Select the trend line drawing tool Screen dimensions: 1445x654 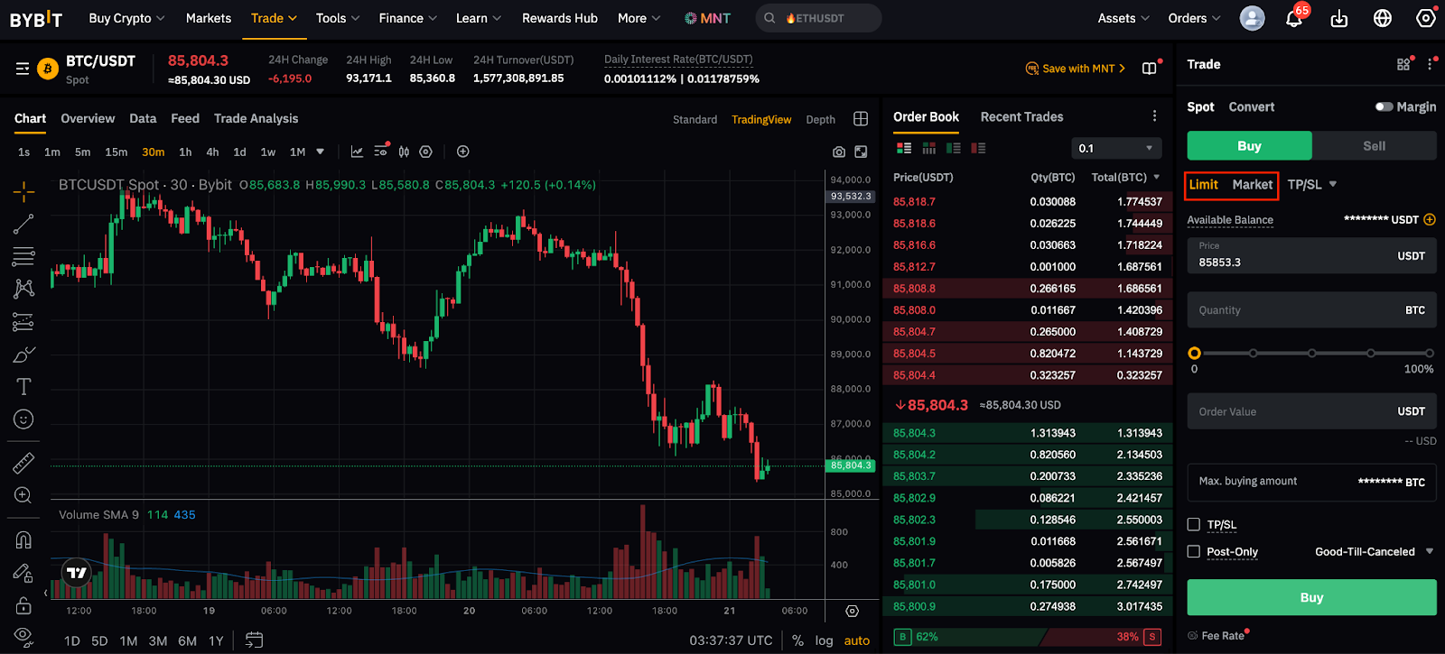coord(23,224)
